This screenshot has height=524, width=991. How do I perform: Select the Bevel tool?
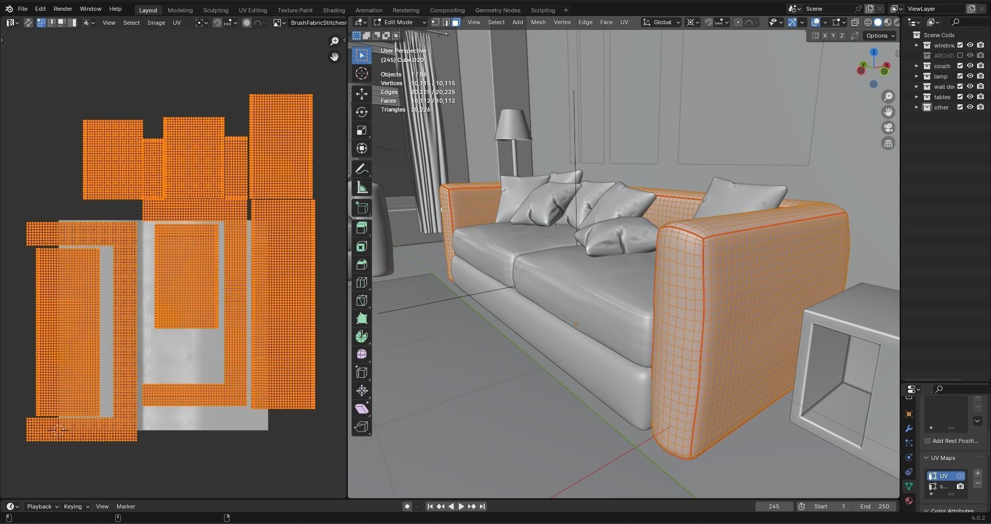click(362, 264)
